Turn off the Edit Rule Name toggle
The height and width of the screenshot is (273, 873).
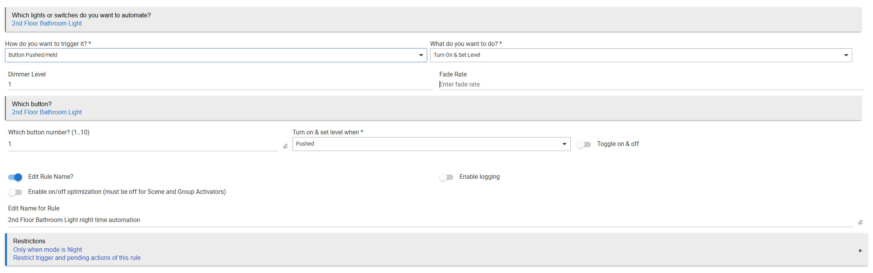[15, 177]
